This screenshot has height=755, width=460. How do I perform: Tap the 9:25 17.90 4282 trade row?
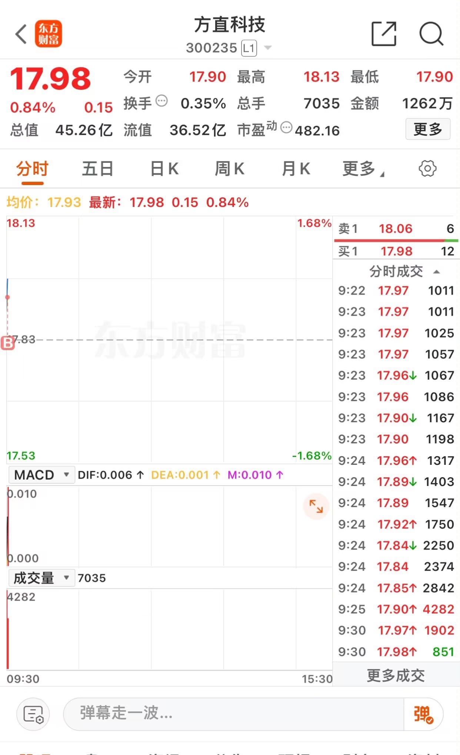(x=396, y=609)
